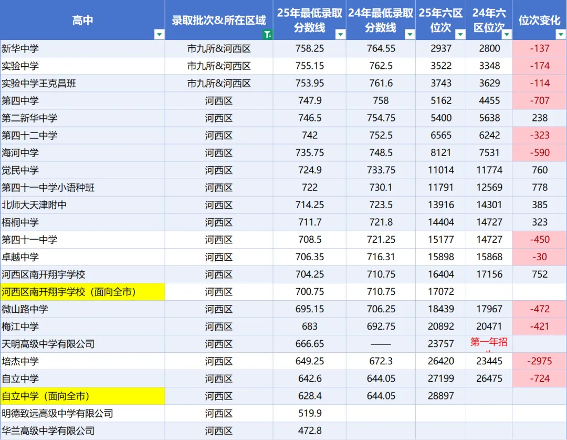Select the 519.9 score cell
Viewport: 567px width, 440px height.
310,414
